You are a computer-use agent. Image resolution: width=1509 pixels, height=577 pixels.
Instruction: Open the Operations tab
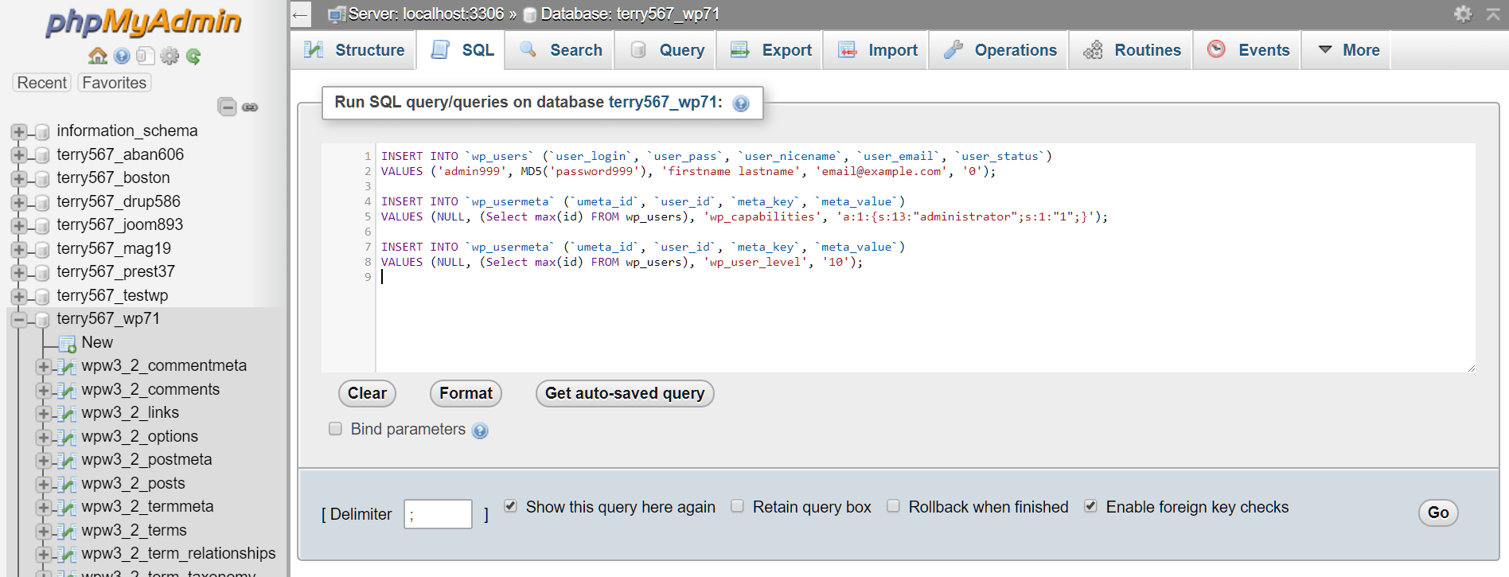point(1000,50)
